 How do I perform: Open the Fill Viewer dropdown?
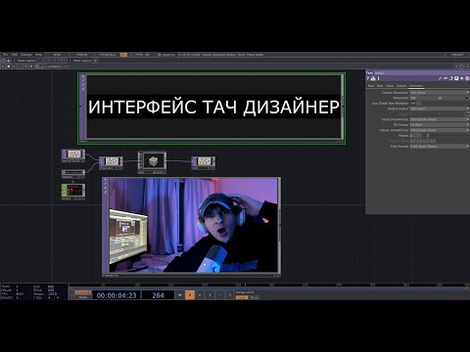pos(440,124)
